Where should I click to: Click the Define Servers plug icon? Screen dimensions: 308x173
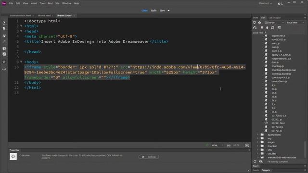pyautogui.click(x=255, y=28)
